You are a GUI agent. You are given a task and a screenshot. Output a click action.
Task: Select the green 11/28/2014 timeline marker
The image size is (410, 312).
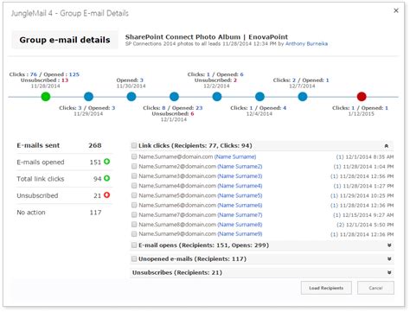point(46,97)
